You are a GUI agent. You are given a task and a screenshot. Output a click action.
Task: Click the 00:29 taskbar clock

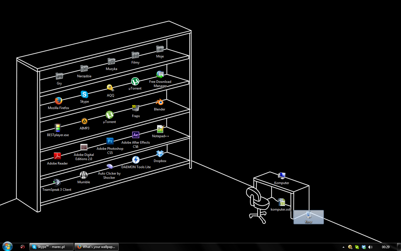pos(386,247)
